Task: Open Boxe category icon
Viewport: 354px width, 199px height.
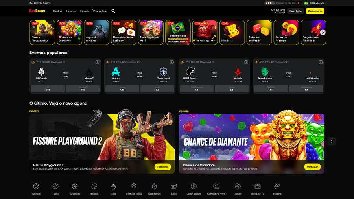Action: click(114, 186)
